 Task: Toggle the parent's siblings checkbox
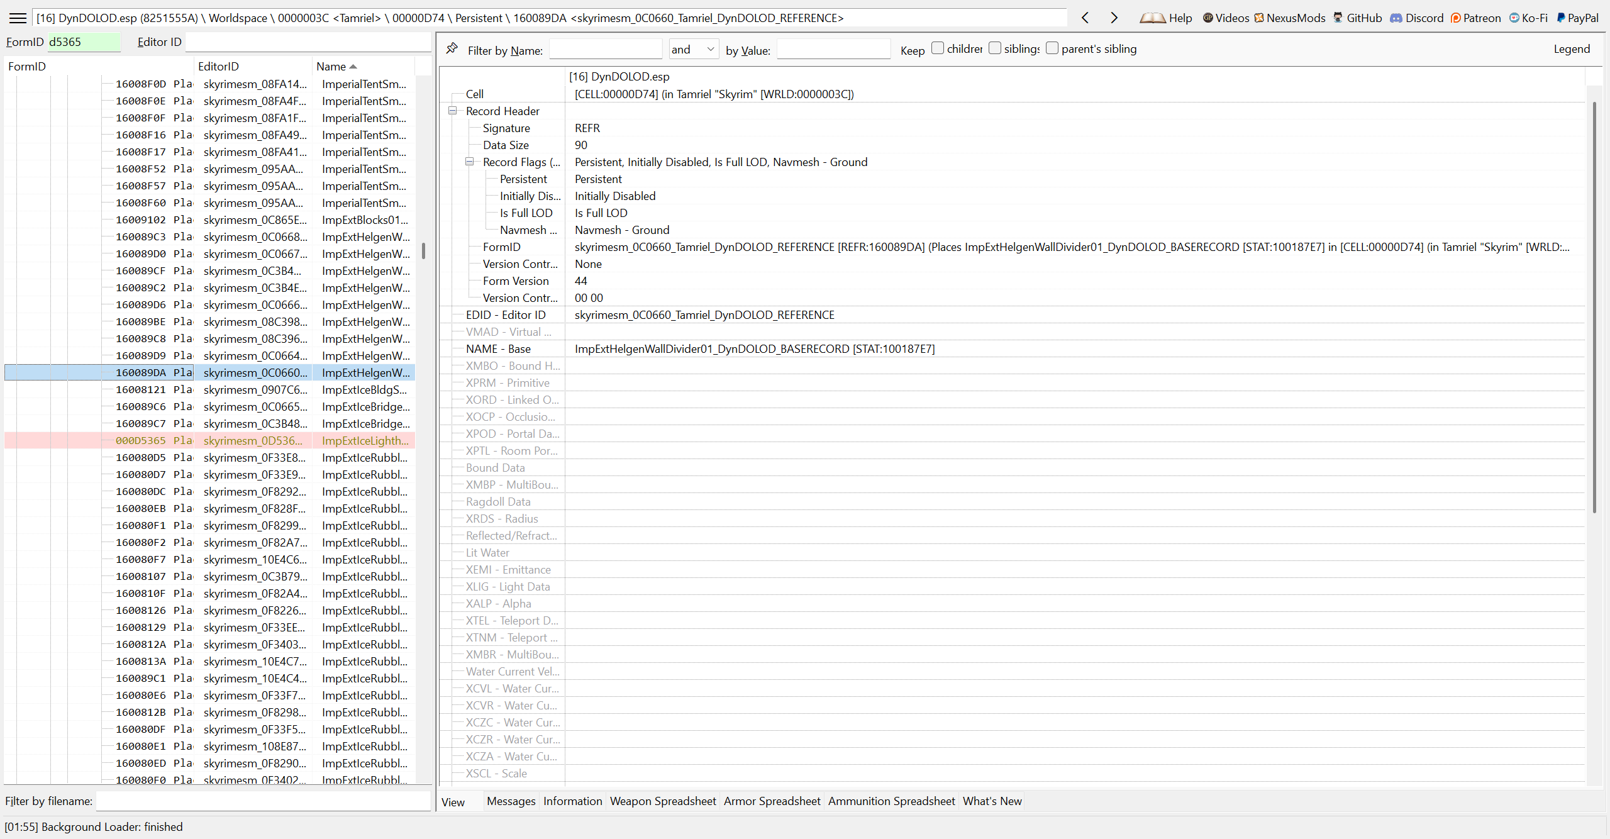[x=1052, y=48]
